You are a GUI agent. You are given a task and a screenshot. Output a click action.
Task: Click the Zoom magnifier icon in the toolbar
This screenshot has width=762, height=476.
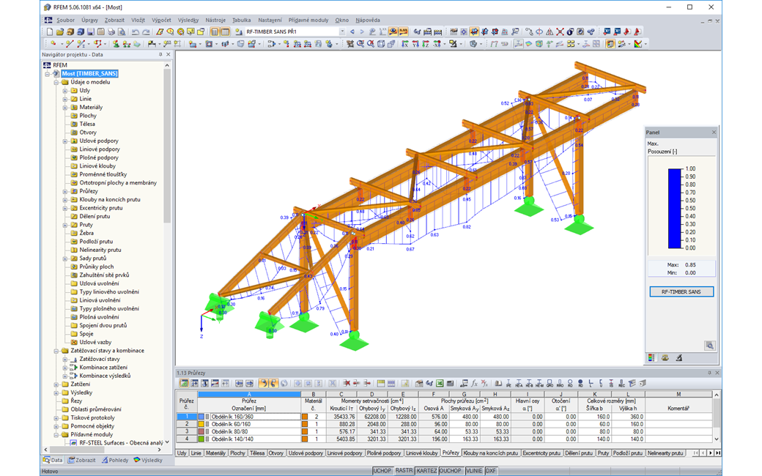(x=170, y=31)
